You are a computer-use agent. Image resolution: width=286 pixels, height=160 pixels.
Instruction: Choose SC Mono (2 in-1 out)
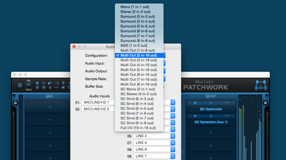139,89
